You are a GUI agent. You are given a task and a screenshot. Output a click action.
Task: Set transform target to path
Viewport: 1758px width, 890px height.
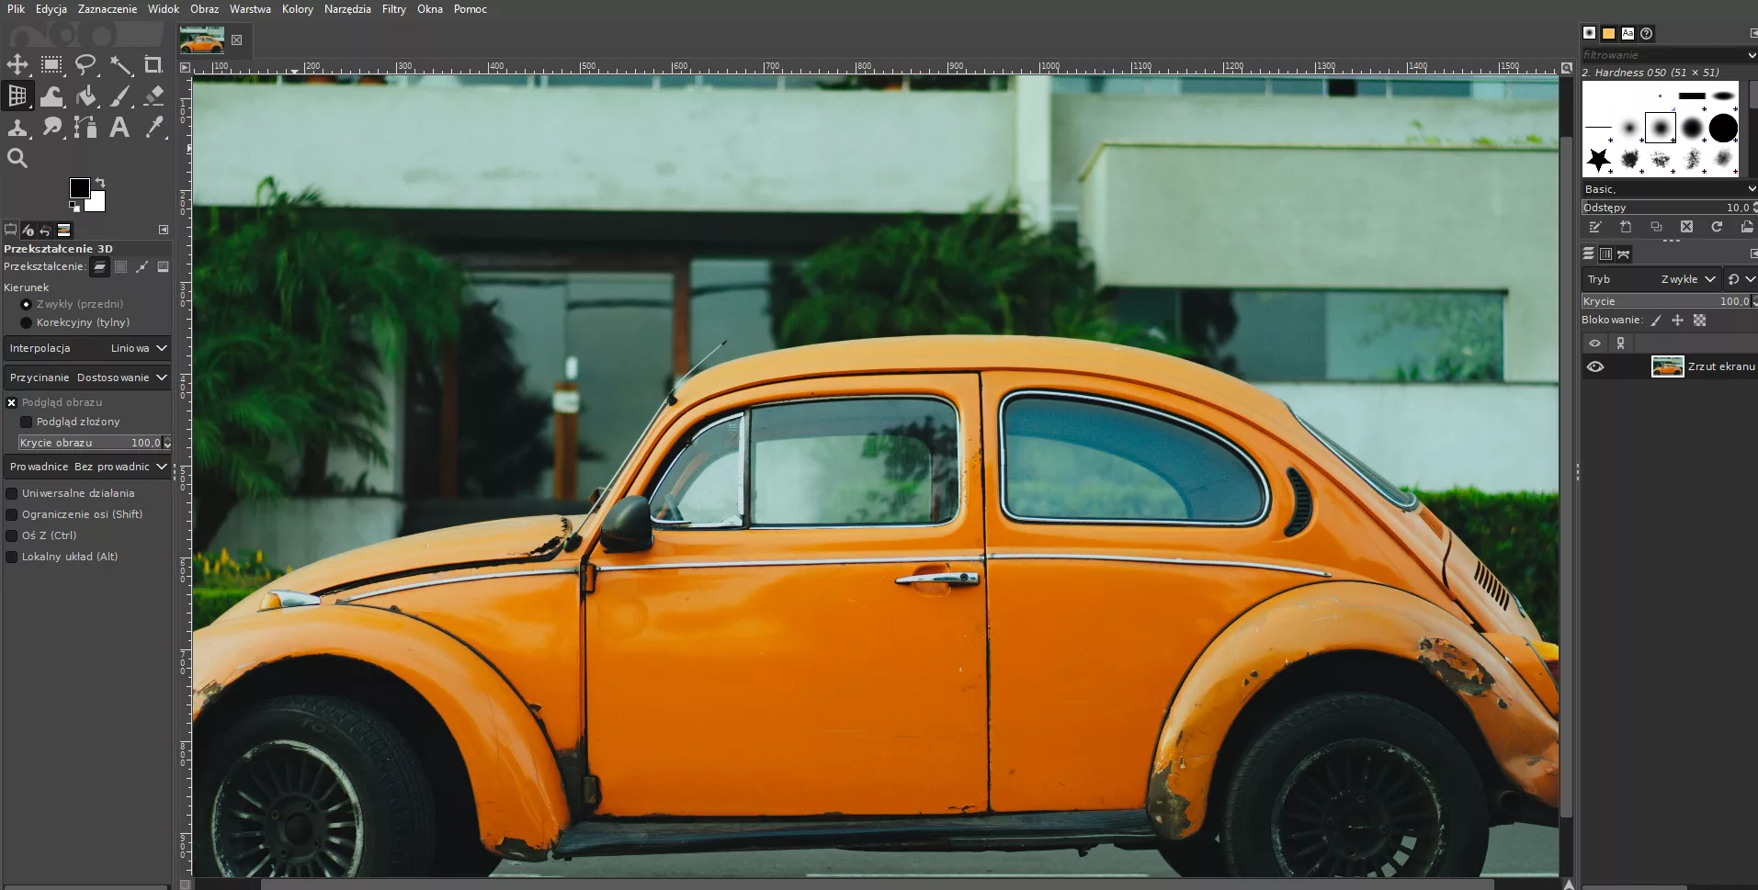pyautogui.click(x=142, y=267)
